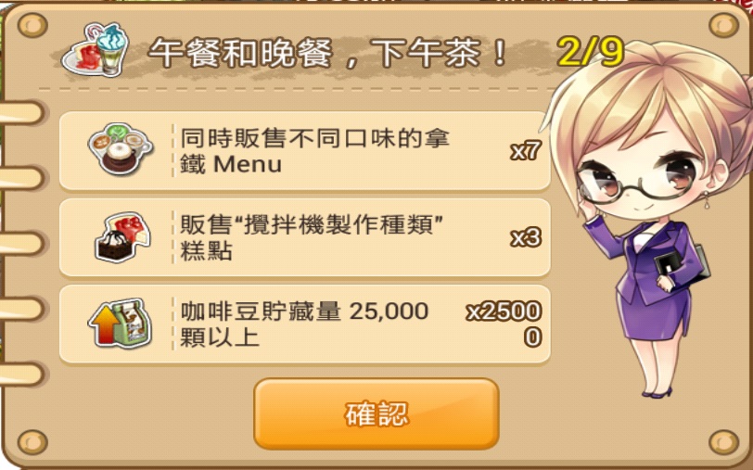This screenshot has width=753, height=470.
Task: Click the top-left brass rivet
Action: click(32, 25)
